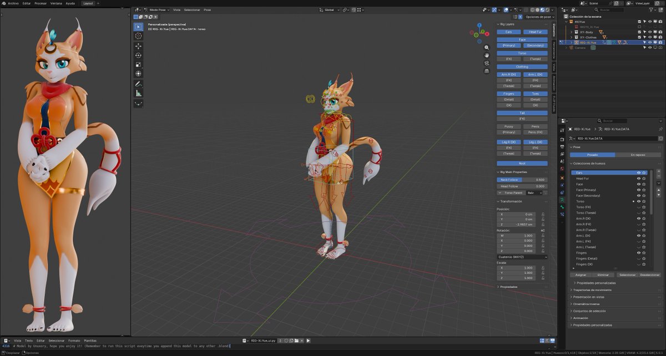Toggle Neck Follow slider value
The width and height of the screenshot is (666, 356).
[x=522, y=180]
